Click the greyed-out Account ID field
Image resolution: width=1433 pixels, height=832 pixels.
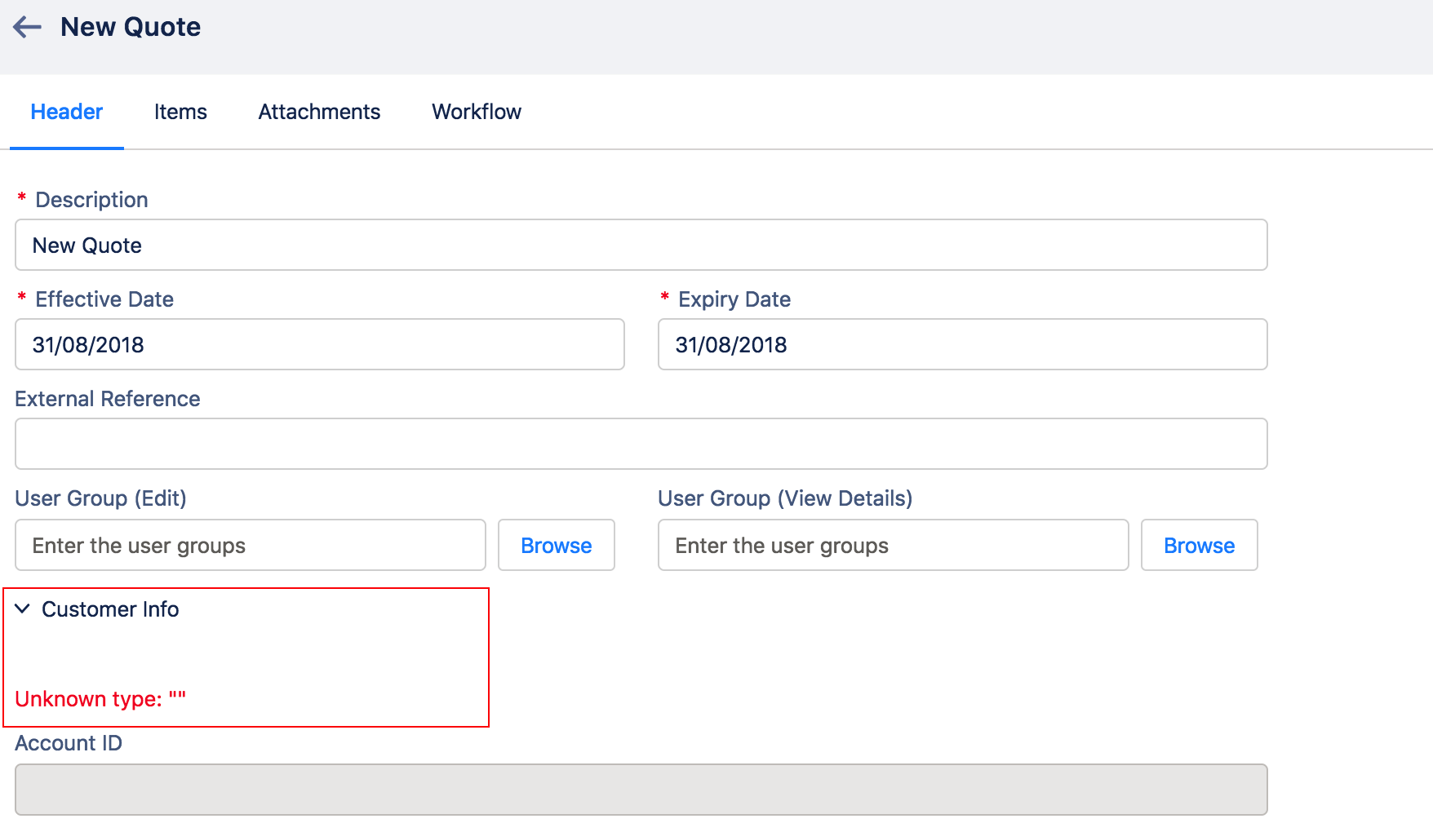641,790
